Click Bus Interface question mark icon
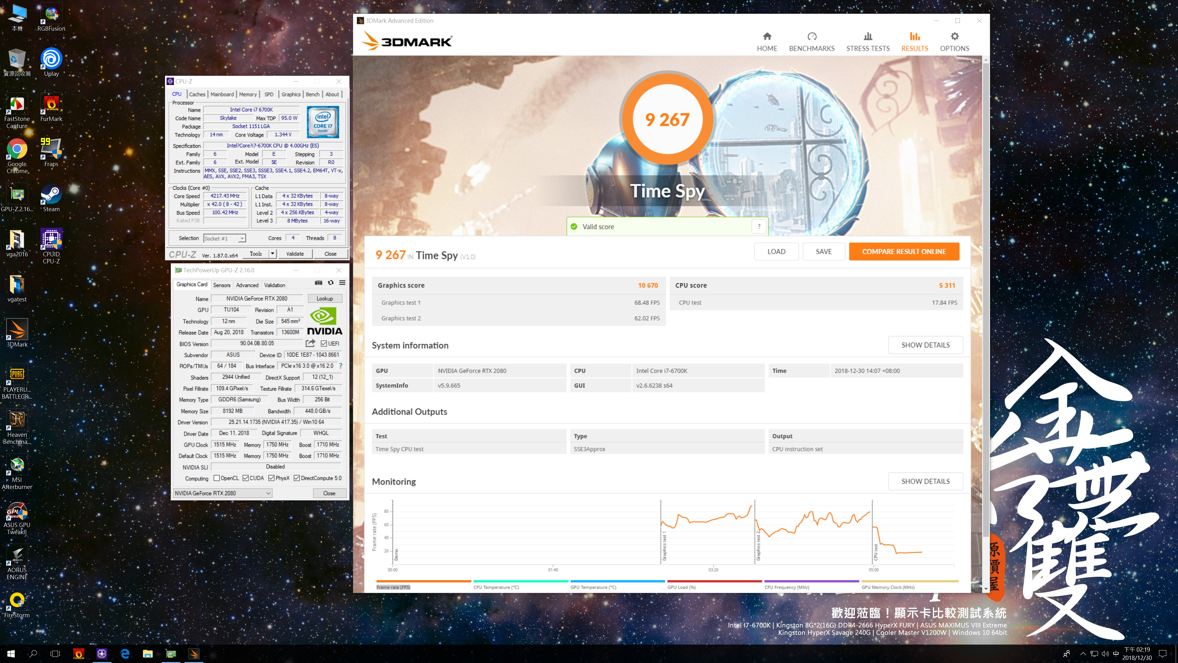The width and height of the screenshot is (1178, 663). tap(341, 366)
